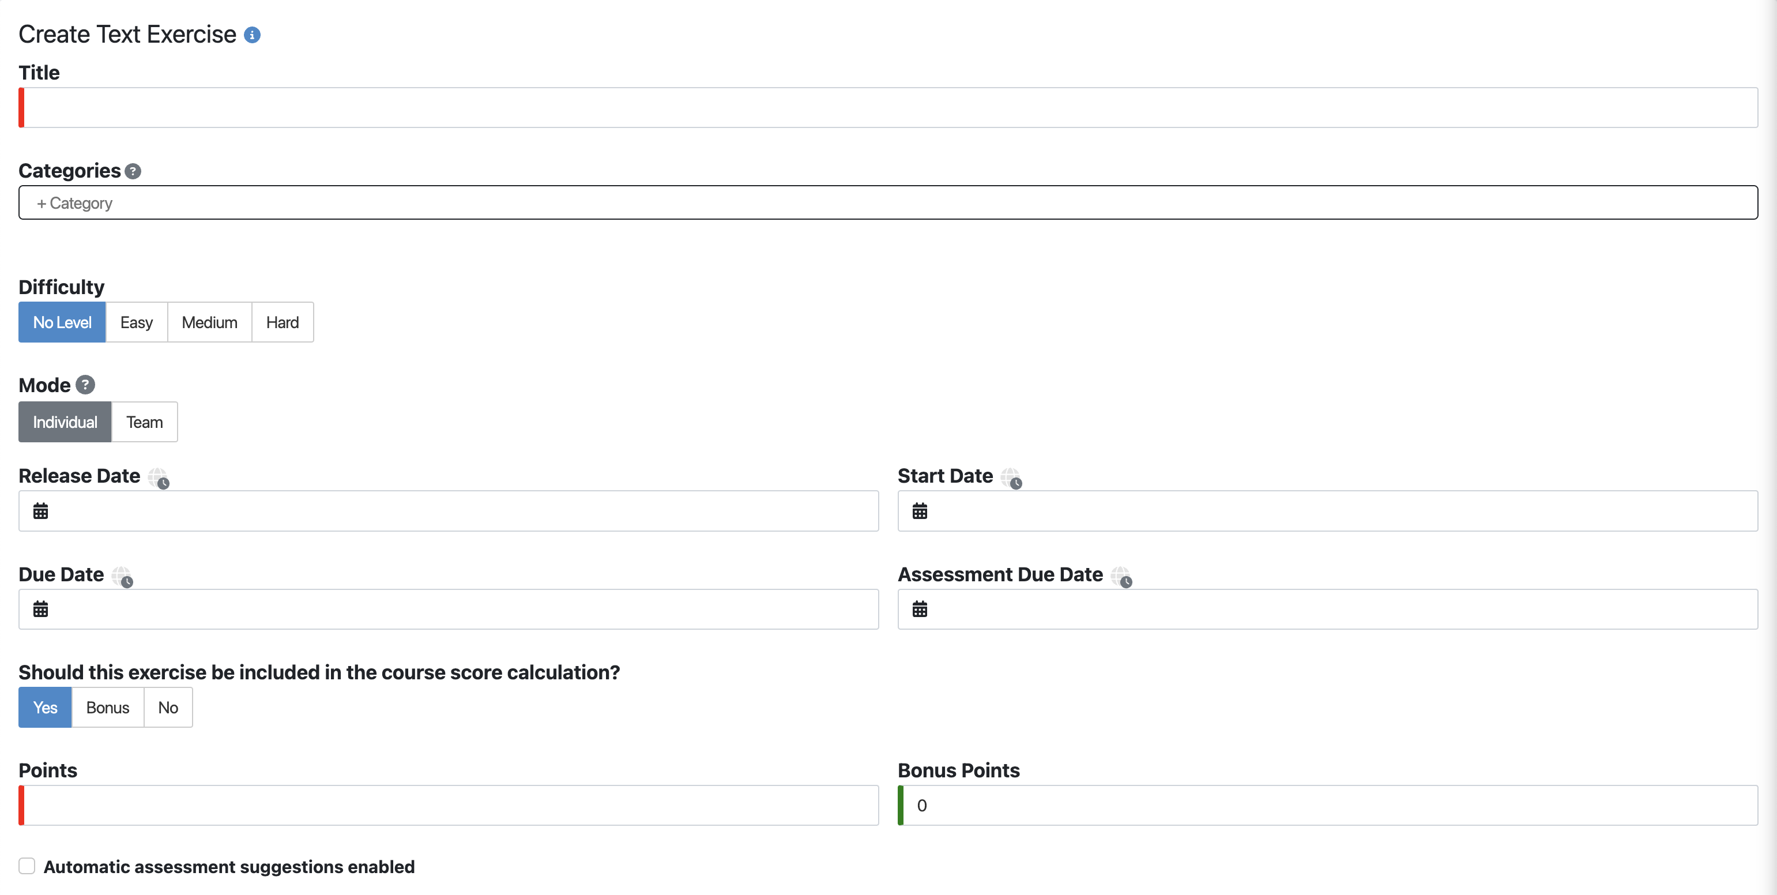This screenshot has height=895, width=1777.
Task: Click the calendar icon for Release Date
Action: (x=41, y=512)
